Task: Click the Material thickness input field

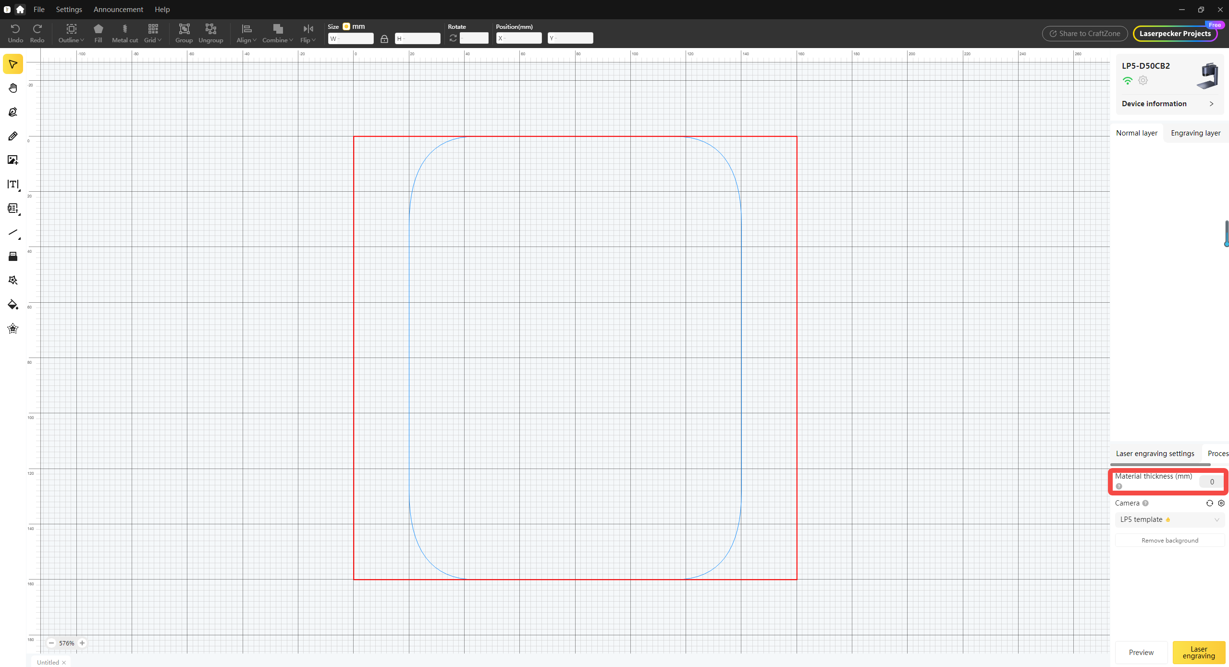Action: pyautogui.click(x=1211, y=482)
